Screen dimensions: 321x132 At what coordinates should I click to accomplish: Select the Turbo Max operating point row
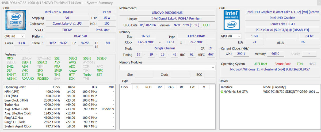point(60,104)
